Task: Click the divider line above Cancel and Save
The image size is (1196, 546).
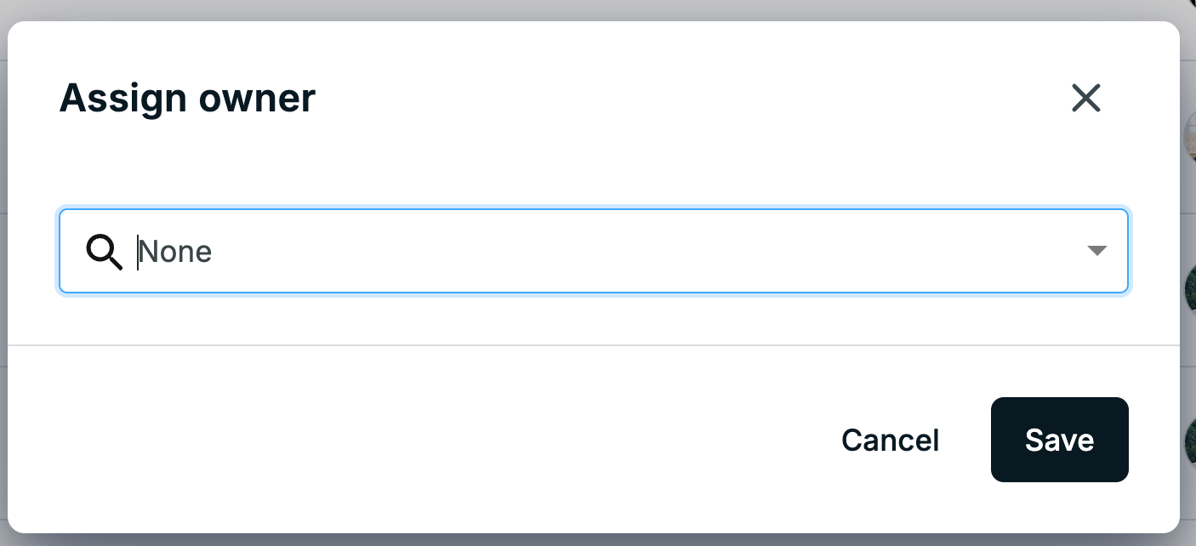Action: click(x=594, y=345)
